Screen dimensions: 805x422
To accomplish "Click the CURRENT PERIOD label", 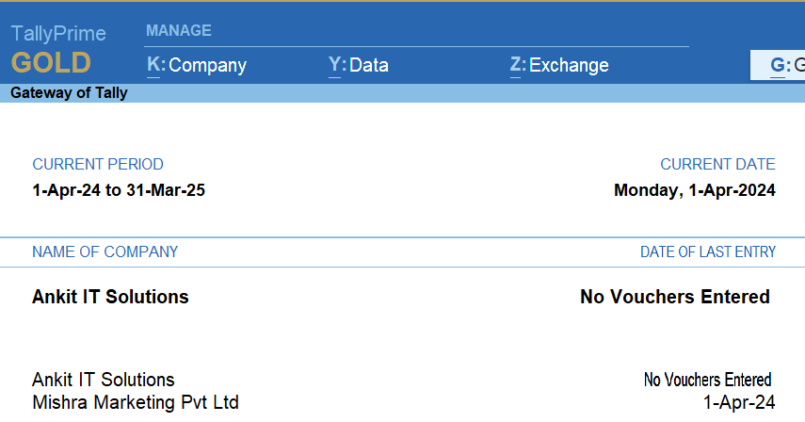I will (98, 164).
